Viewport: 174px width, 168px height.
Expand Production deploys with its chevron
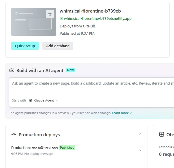point(140,134)
